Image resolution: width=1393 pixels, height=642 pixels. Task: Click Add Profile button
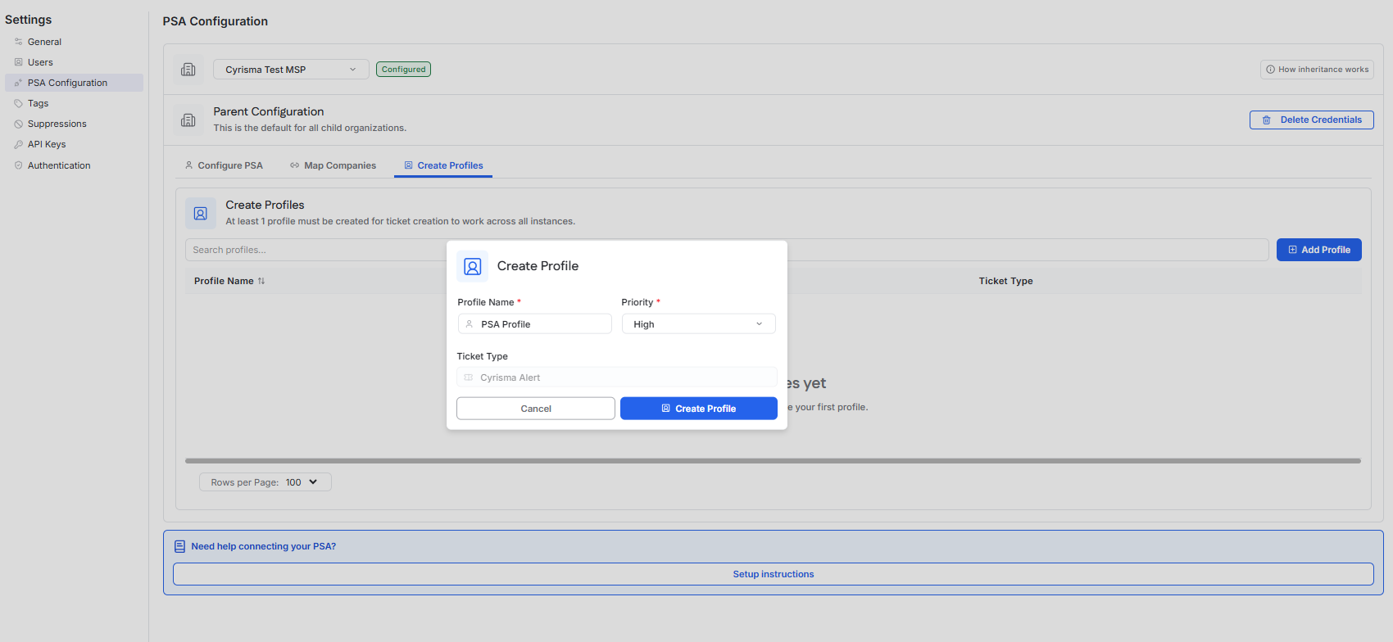[1319, 250]
